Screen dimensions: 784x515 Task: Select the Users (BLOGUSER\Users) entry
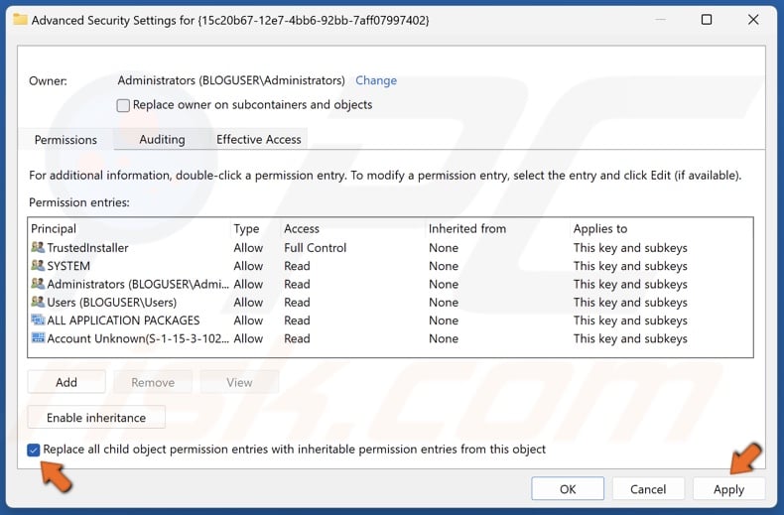390,302
